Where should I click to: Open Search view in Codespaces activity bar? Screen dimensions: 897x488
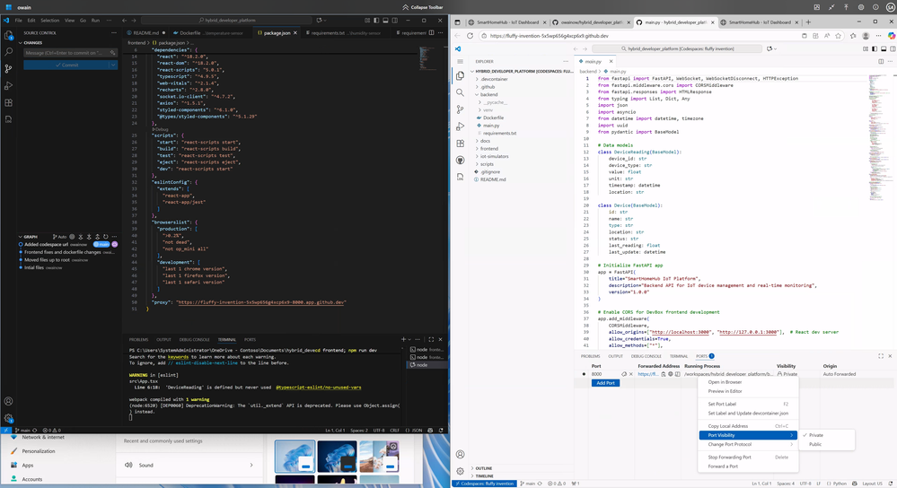pyautogui.click(x=460, y=92)
